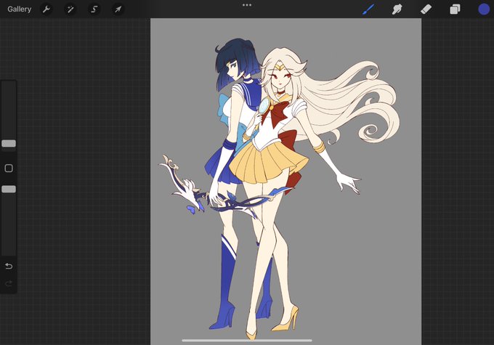Screen dimensions: 494x345
Task: Click the brush opacity slider handle
Action: tap(9, 189)
